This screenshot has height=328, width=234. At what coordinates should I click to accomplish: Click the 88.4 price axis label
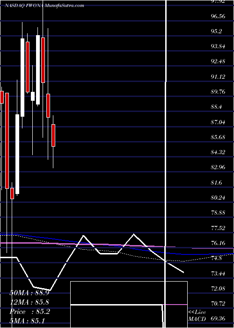point(216,107)
